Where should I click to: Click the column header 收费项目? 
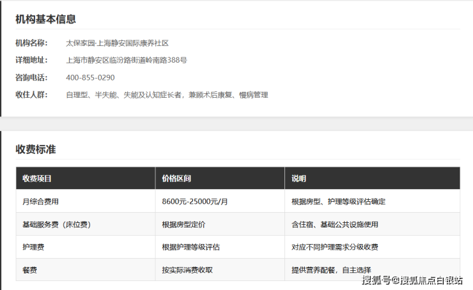pos(86,178)
